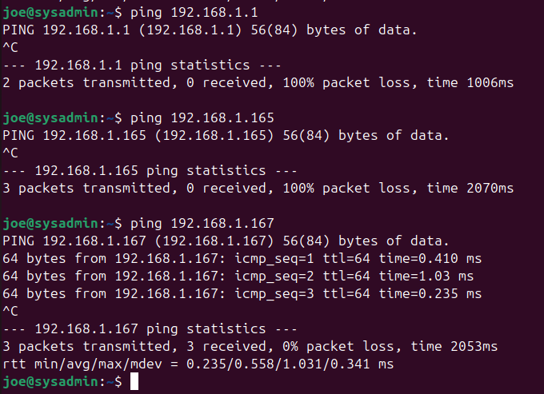Click the icmp_seq=2 reply line

coord(238,277)
